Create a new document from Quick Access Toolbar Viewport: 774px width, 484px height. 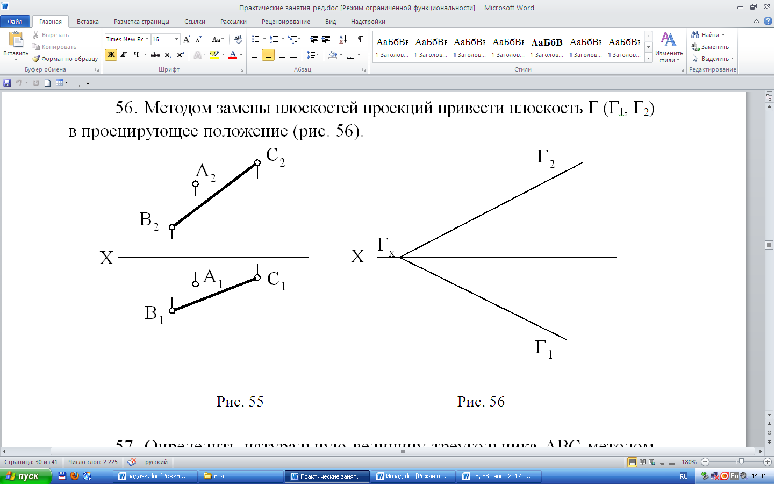tap(47, 83)
